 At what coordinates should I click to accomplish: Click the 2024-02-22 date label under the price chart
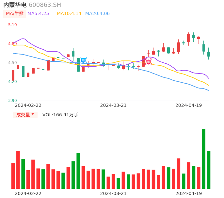(x=28, y=105)
